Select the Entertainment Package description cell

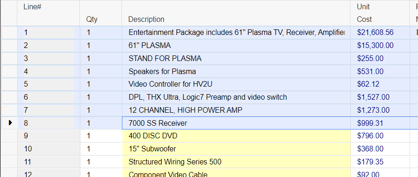point(236,33)
